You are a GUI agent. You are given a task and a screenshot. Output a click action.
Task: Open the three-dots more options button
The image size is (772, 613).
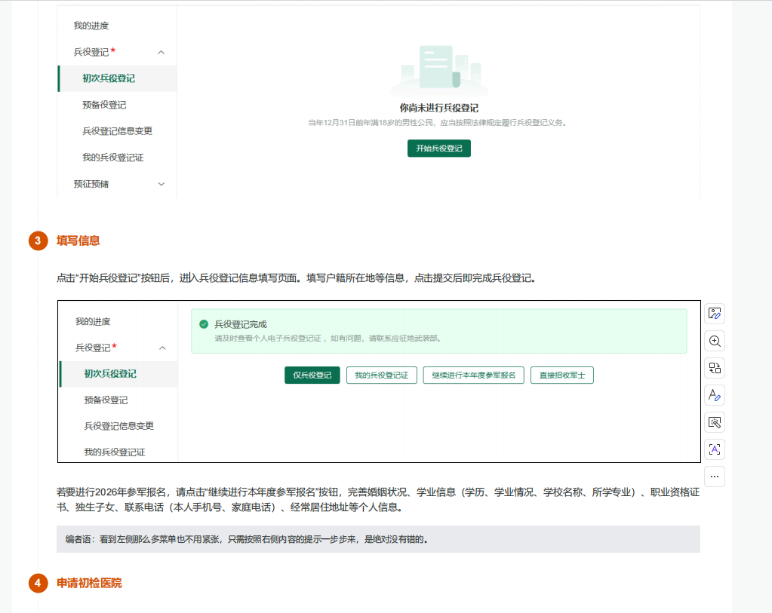(x=714, y=477)
